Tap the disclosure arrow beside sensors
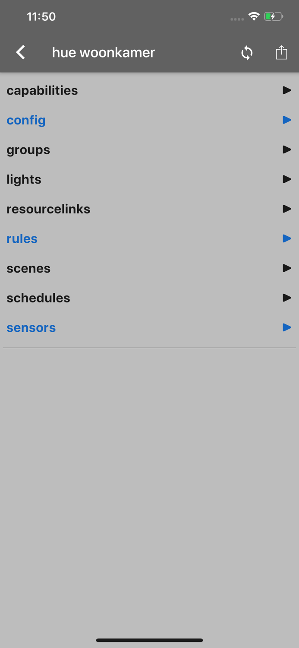 point(286,327)
